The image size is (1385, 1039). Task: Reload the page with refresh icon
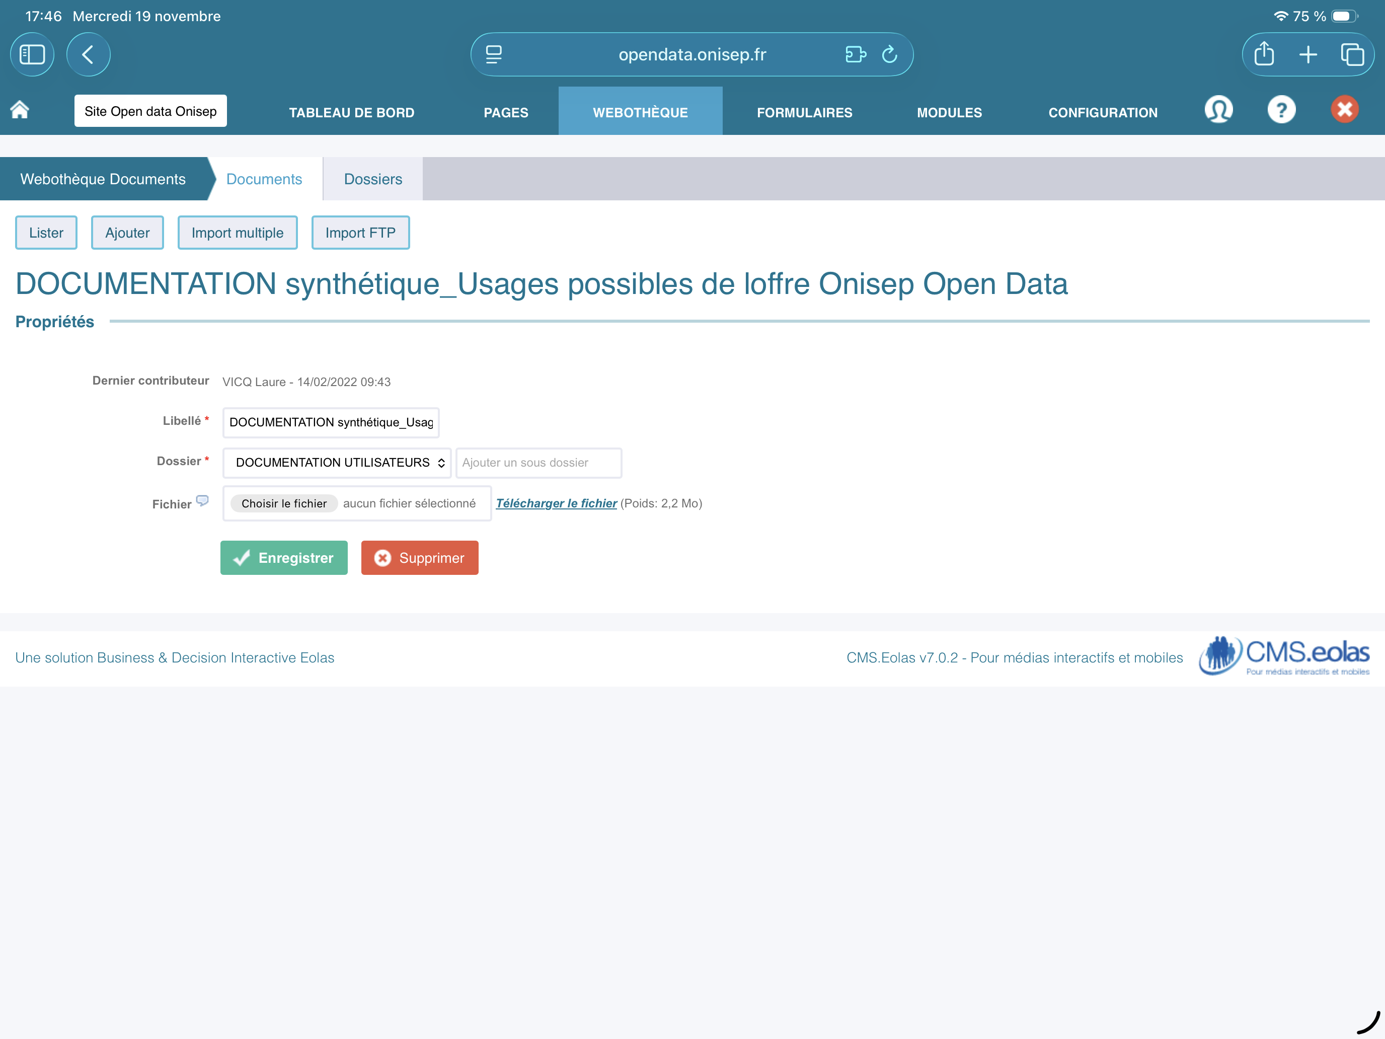889,55
